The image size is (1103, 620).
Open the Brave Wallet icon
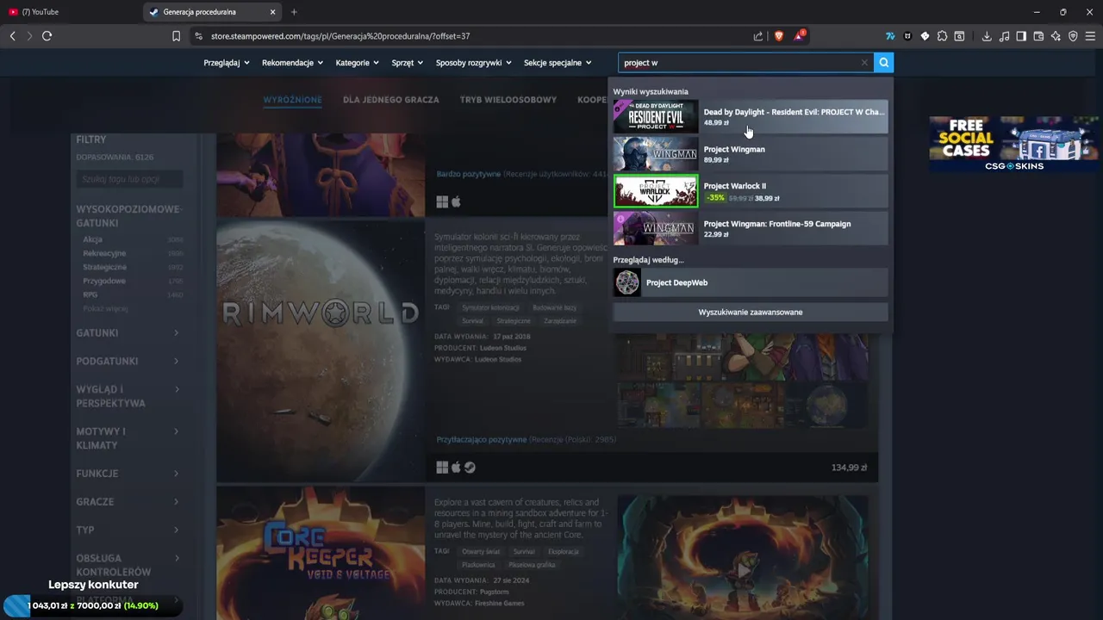1038,36
